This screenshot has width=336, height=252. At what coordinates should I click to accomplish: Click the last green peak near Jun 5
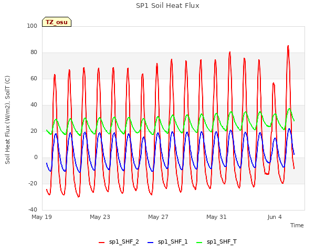(289, 109)
